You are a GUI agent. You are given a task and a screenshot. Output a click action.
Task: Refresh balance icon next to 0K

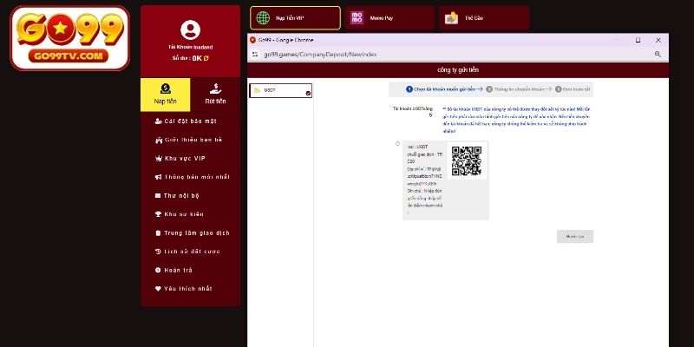pos(206,58)
